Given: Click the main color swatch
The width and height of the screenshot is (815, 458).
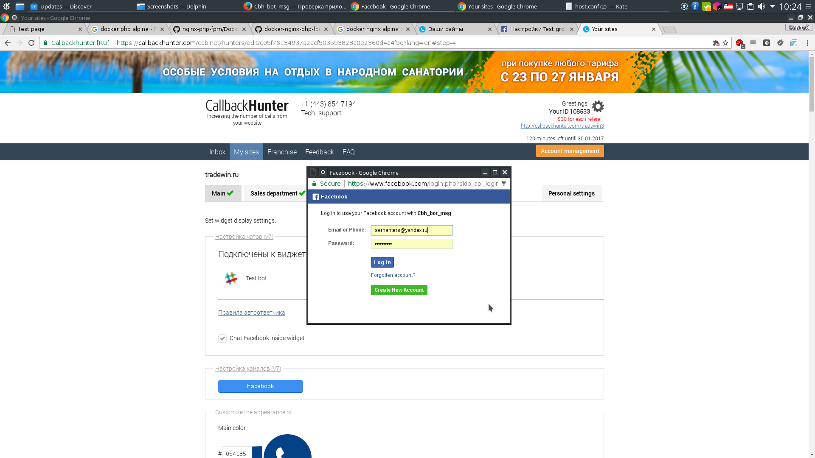Looking at the screenshot, I should point(257,452).
